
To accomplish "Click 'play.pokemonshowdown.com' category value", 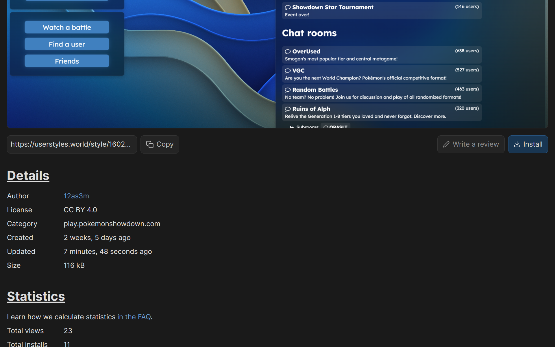I will 112,224.
